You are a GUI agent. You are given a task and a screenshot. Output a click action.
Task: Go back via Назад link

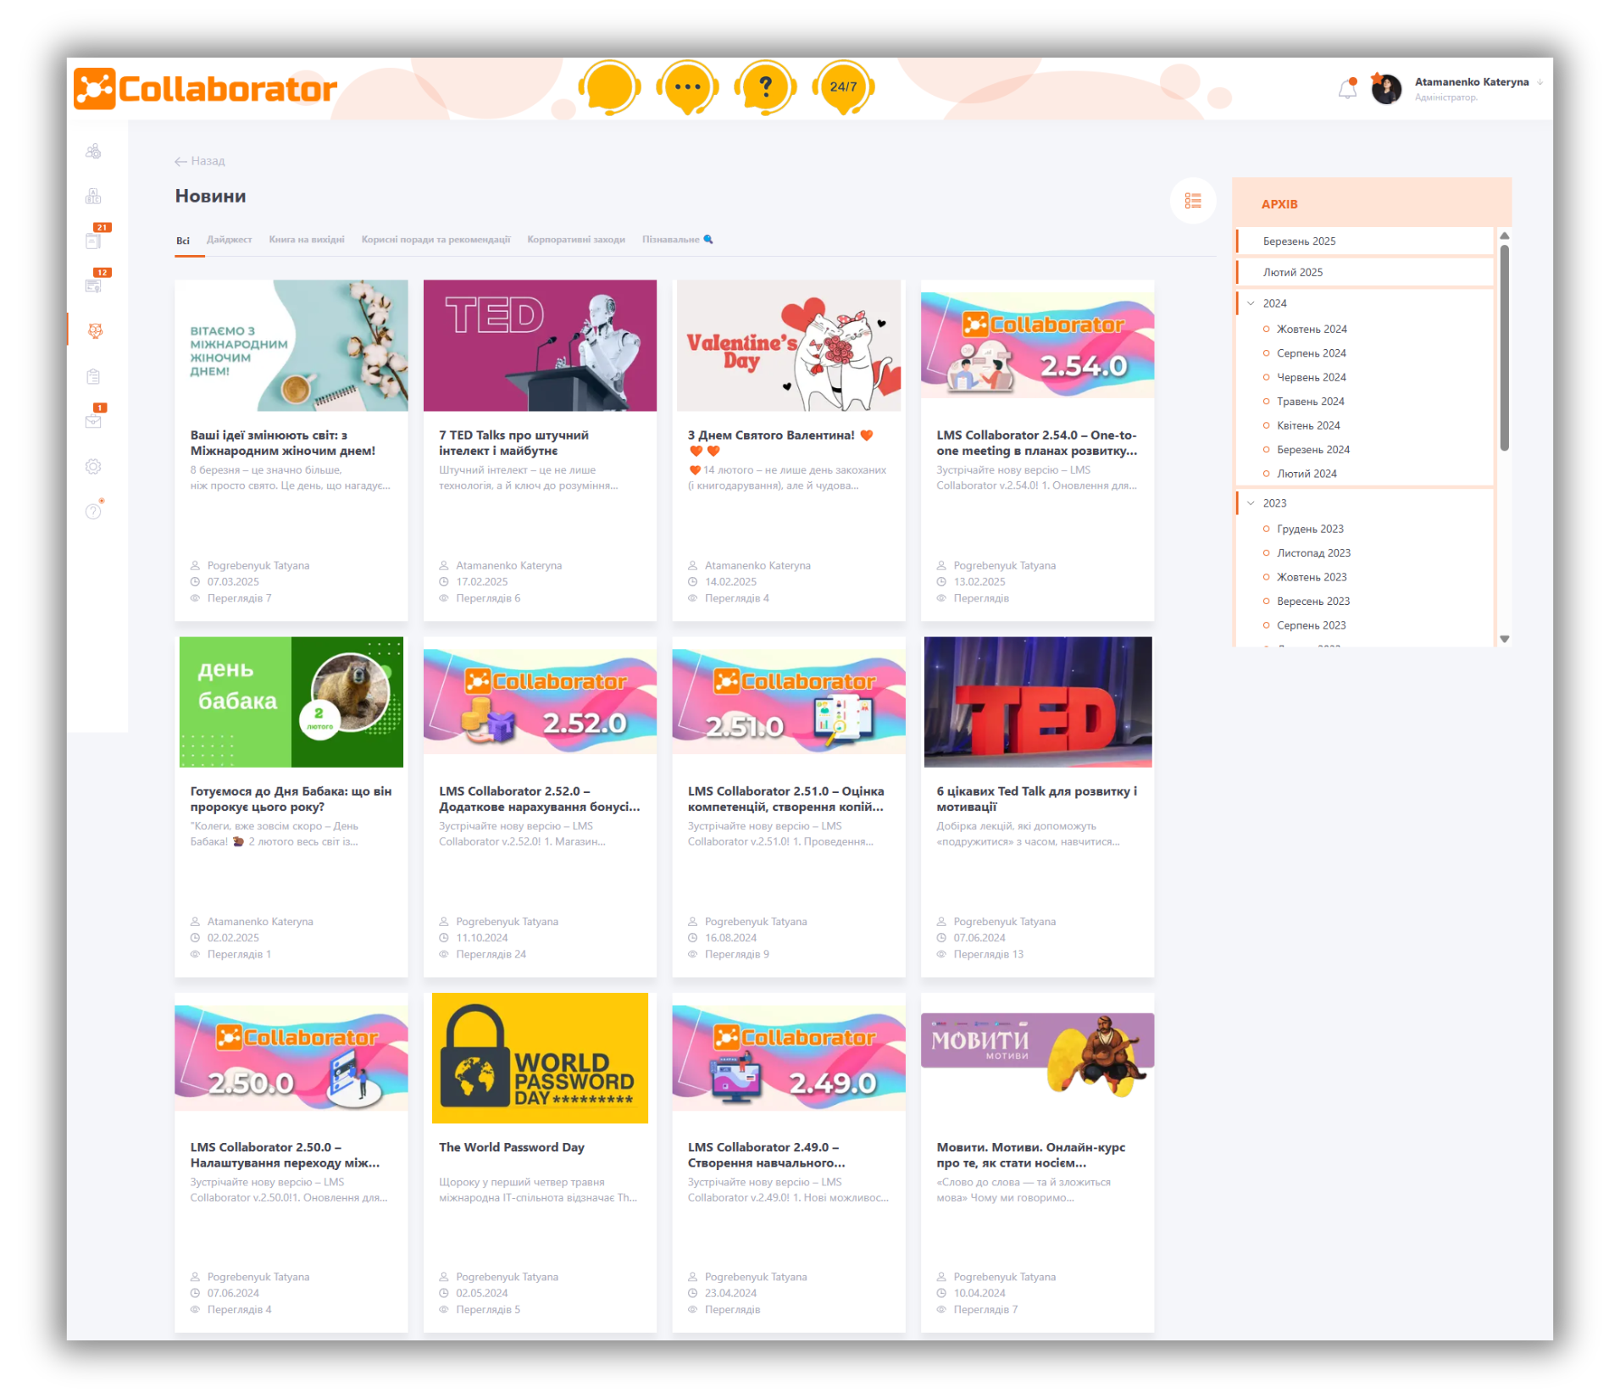coord(200,161)
